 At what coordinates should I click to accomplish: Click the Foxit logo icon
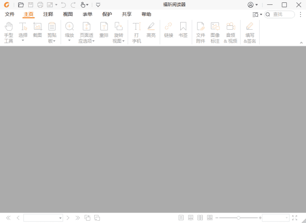click(x=7, y=5)
